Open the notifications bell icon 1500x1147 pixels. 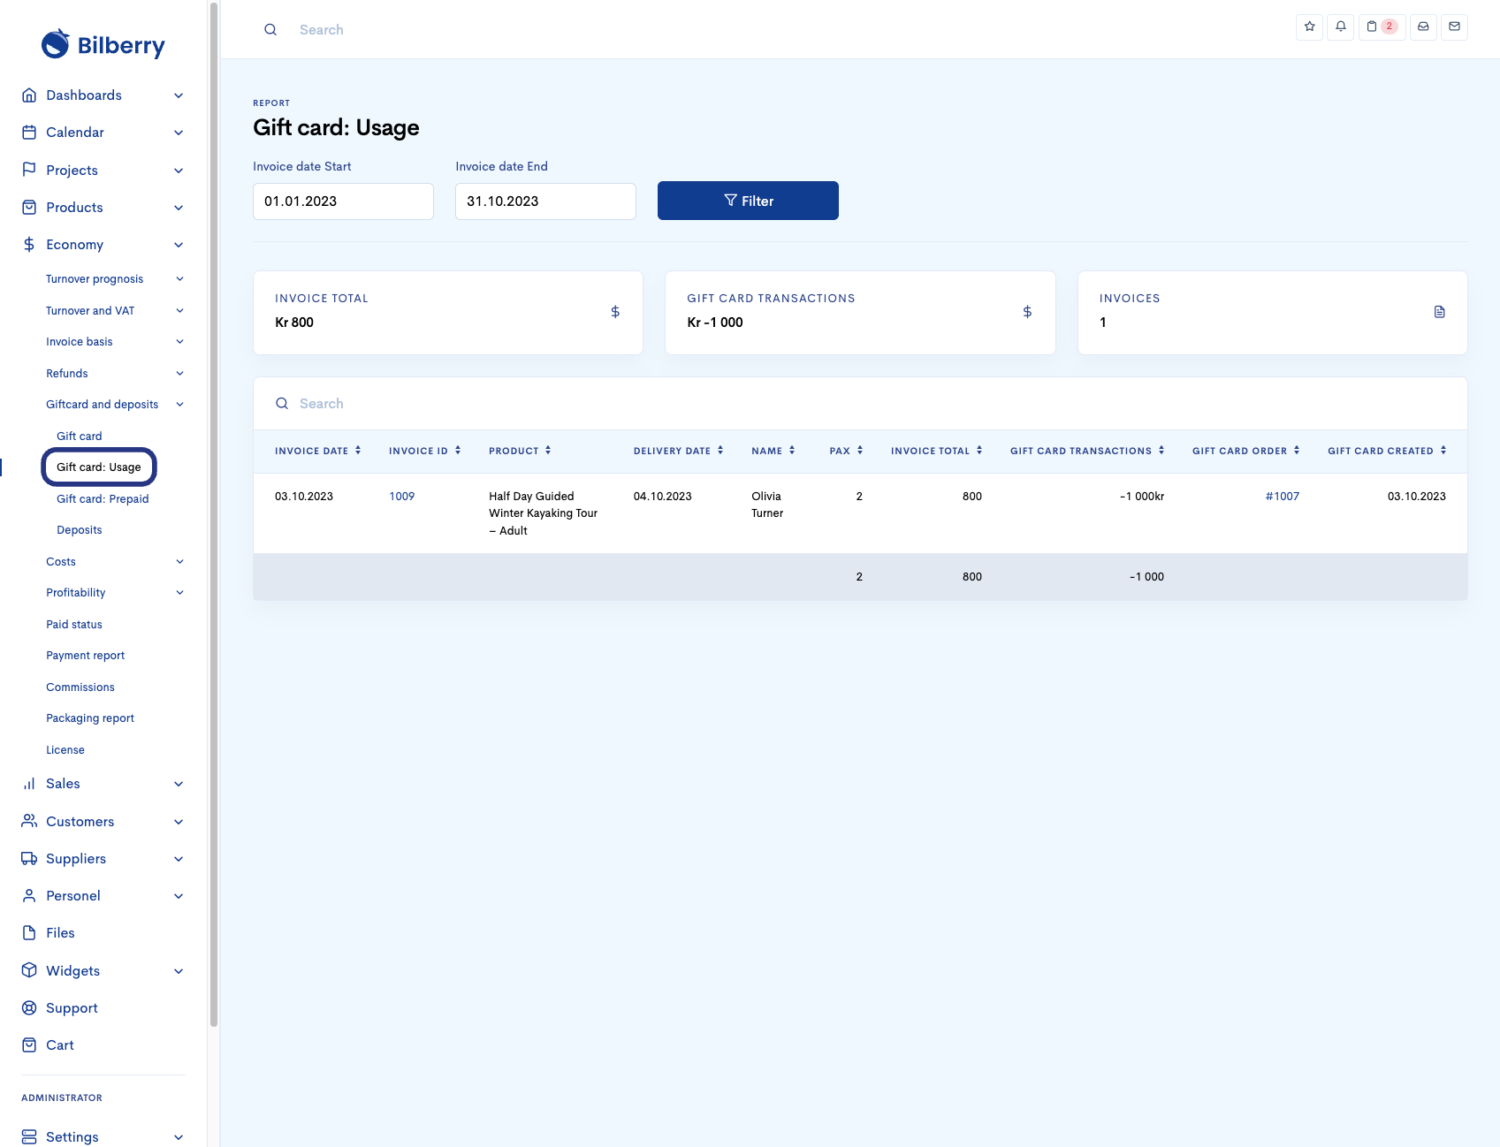pos(1340,27)
